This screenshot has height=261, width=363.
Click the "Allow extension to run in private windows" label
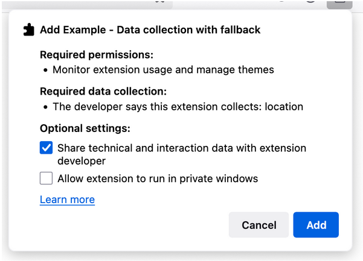(158, 178)
